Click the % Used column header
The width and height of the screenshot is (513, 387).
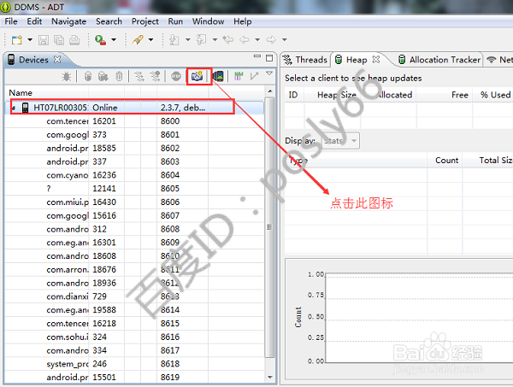[x=495, y=95]
